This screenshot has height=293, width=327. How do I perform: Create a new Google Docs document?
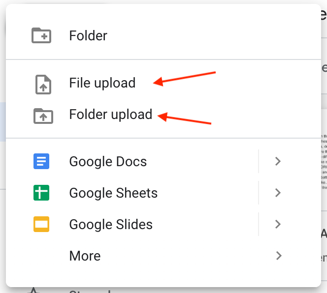pyautogui.click(x=132, y=161)
